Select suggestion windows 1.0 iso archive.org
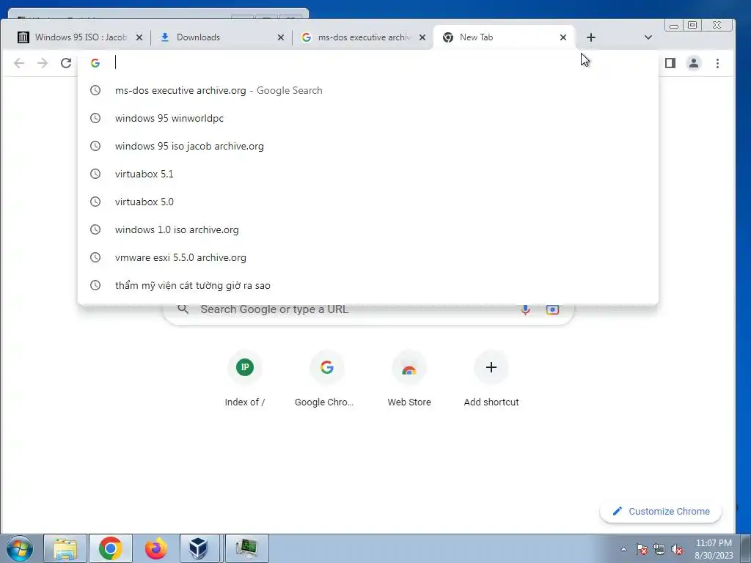The width and height of the screenshot is (751, 563). (368, 229)
